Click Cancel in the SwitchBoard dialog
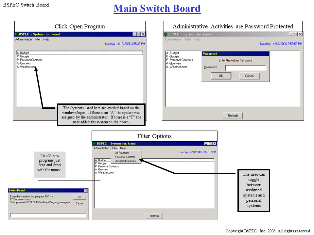Screen dimensions: 314x235 (x=79, y=203)
